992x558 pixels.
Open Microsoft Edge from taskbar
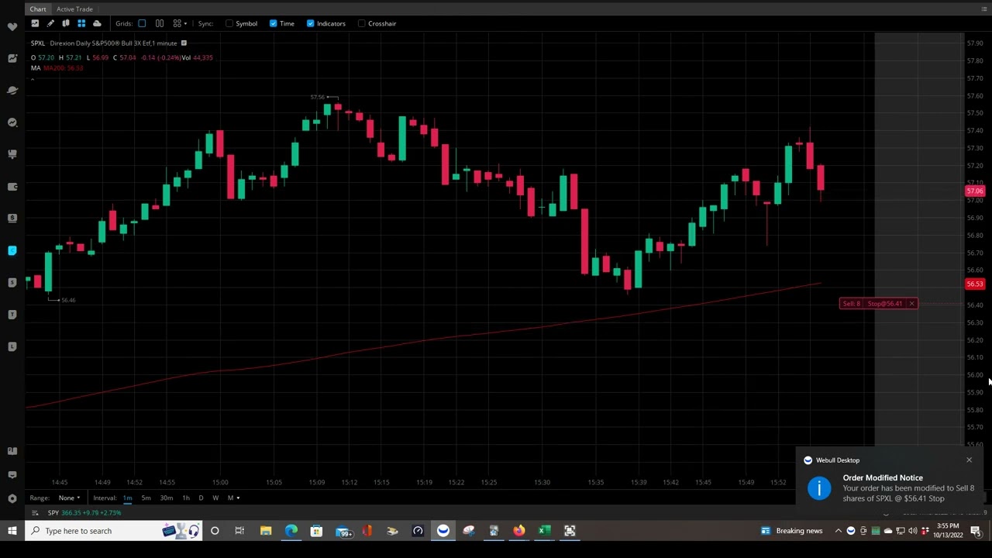[291, 531]
